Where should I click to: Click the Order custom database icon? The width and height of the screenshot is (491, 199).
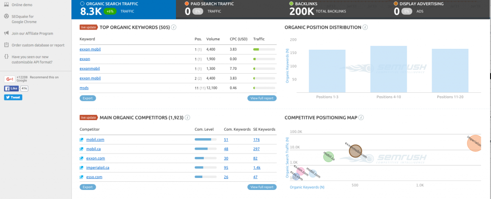coord(6,45)
